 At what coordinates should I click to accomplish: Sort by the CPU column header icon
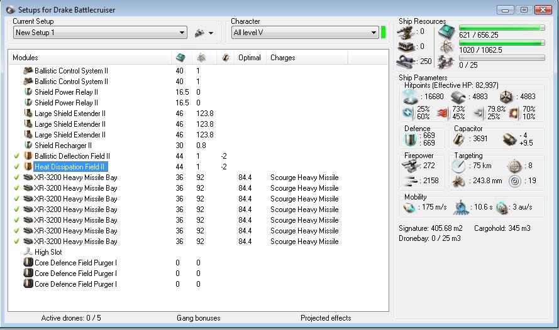(180, 57)
